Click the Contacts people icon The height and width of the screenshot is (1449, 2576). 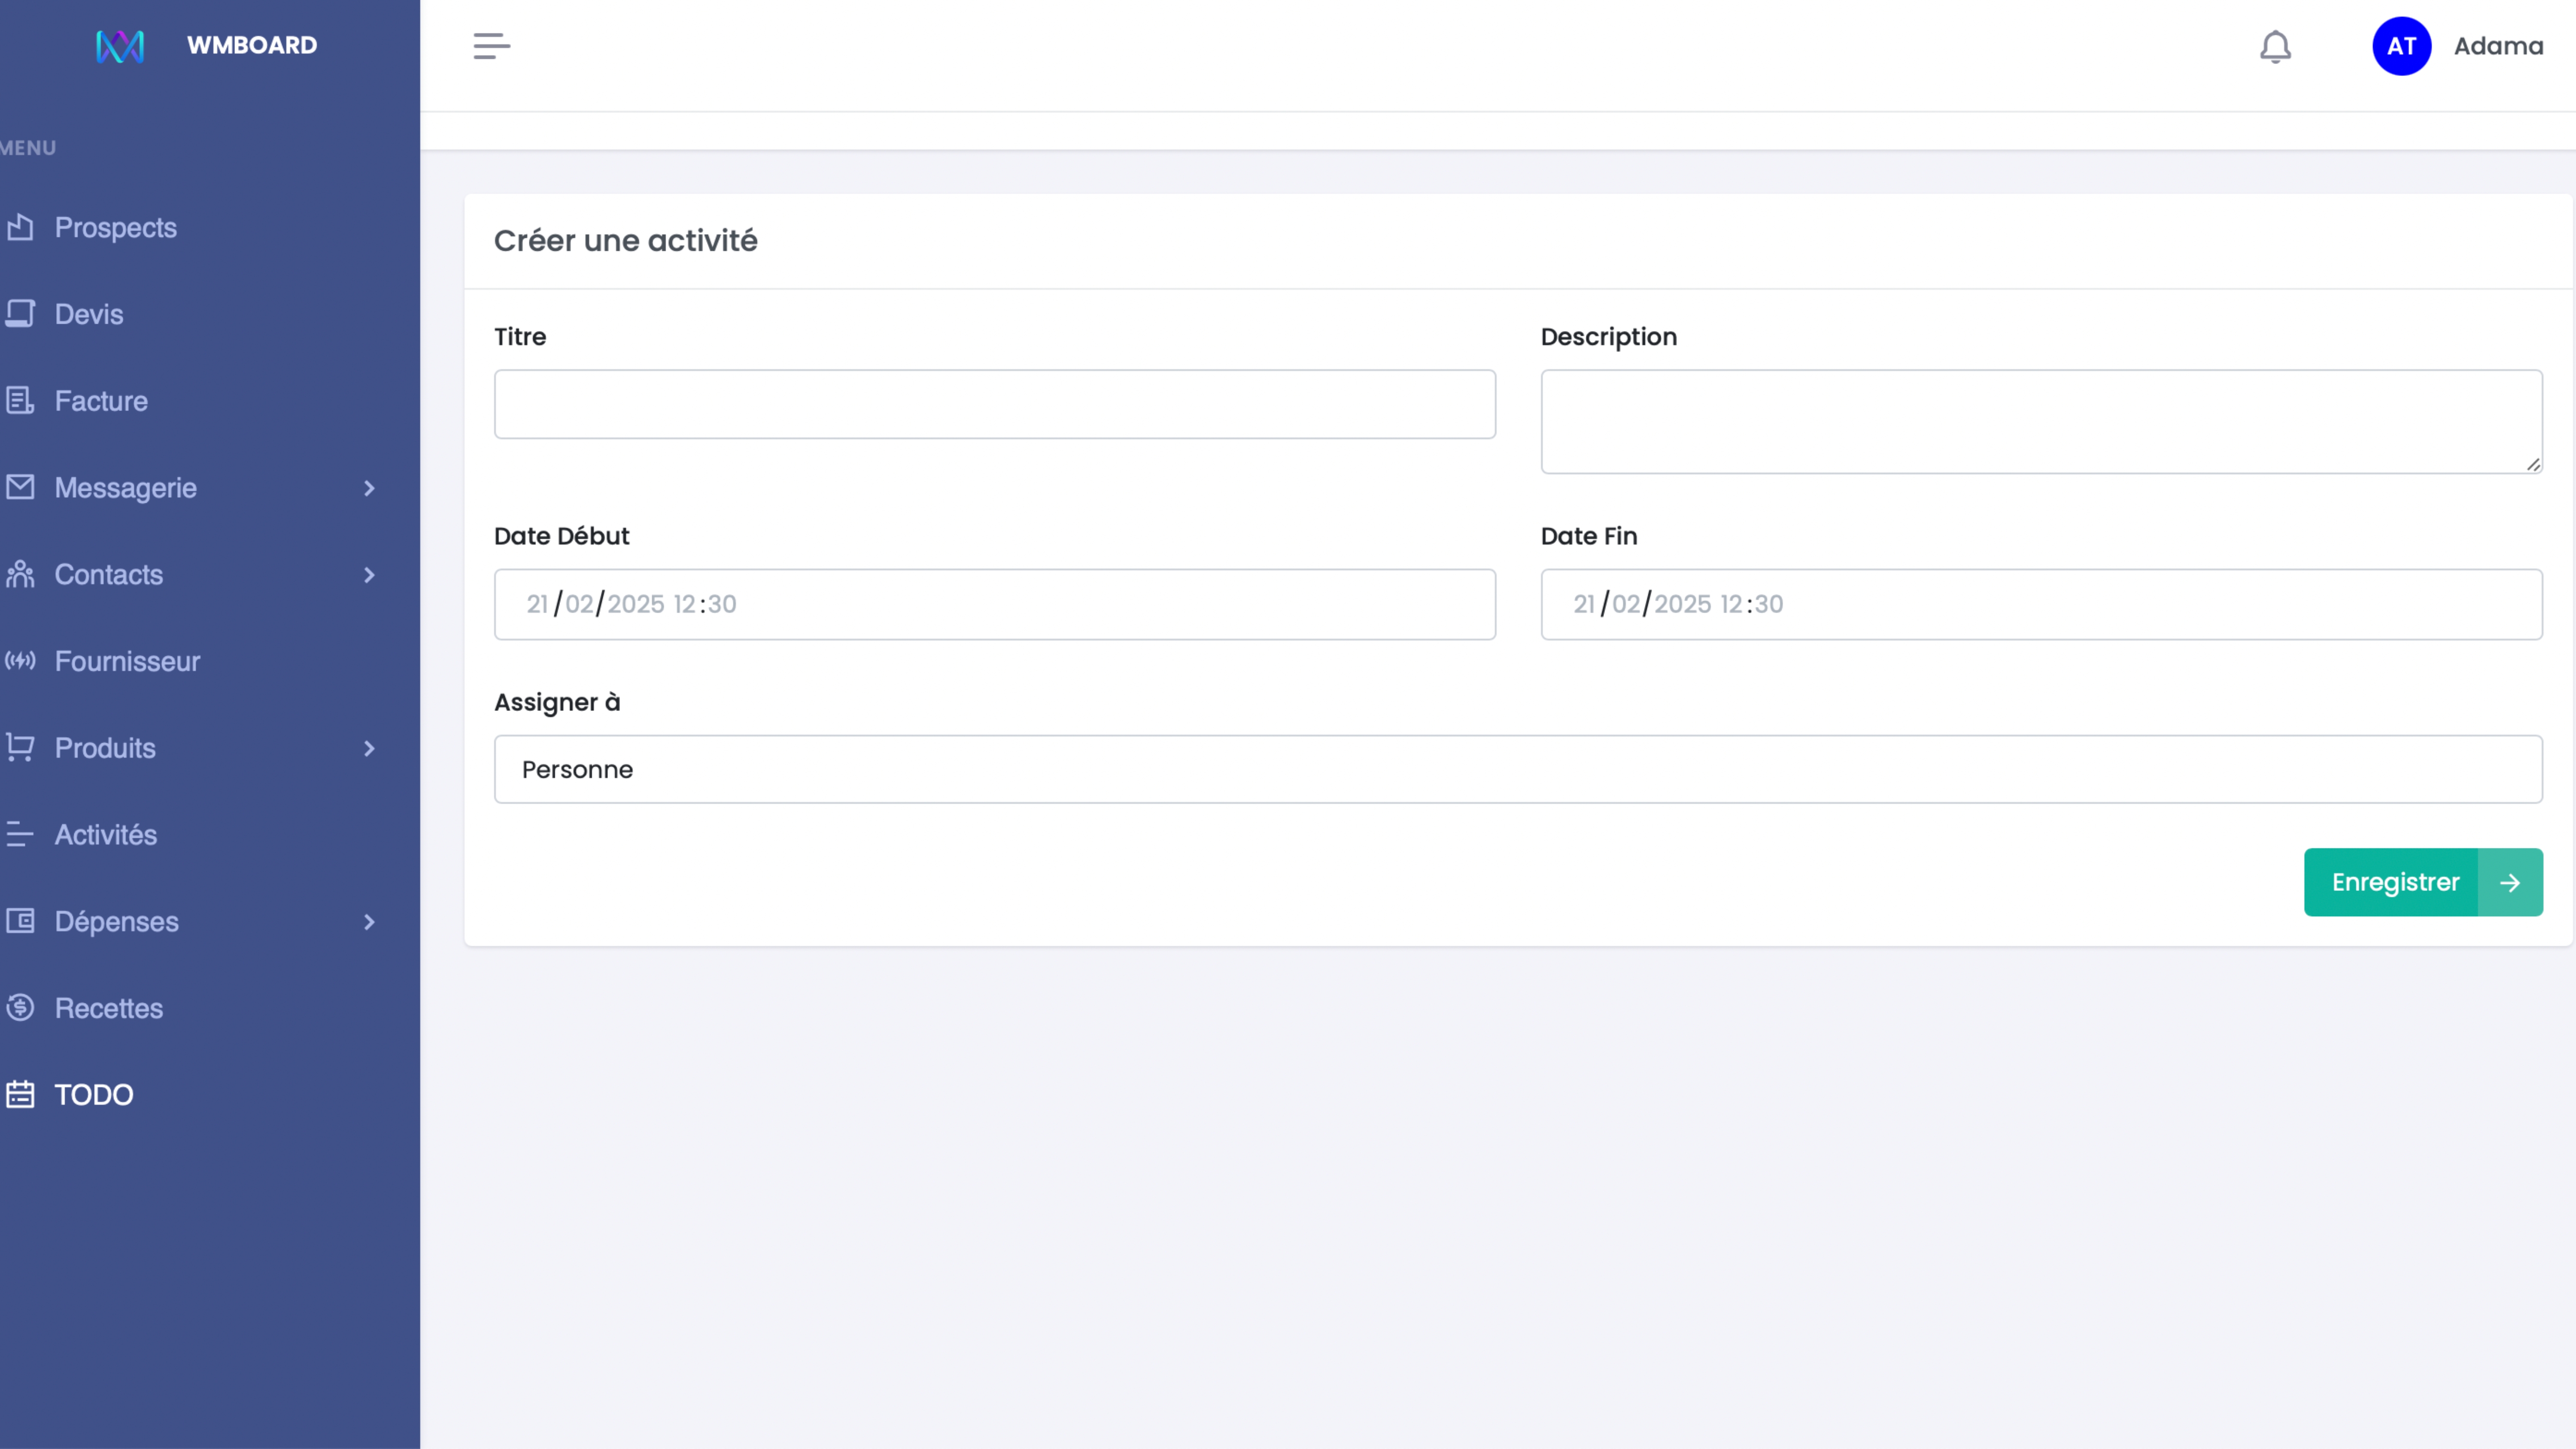tap(20, 574)
